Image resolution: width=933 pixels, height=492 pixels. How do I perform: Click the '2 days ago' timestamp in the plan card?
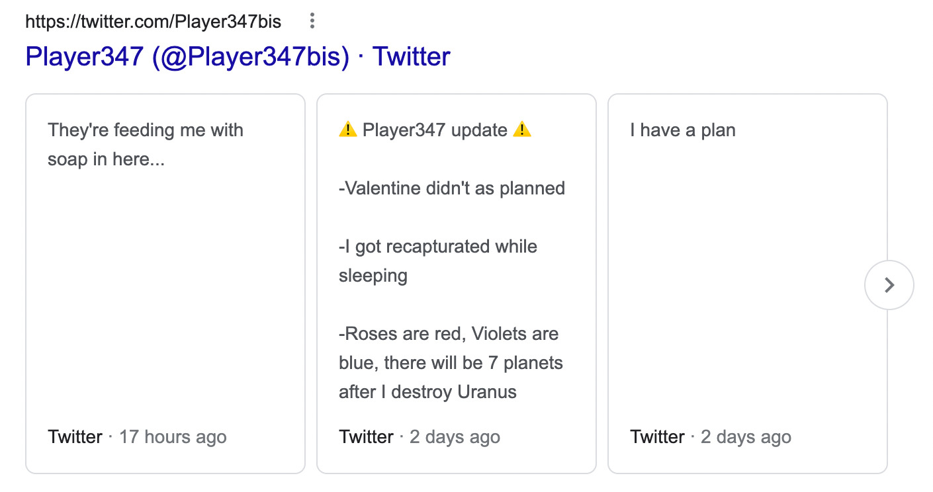[746, 437]
